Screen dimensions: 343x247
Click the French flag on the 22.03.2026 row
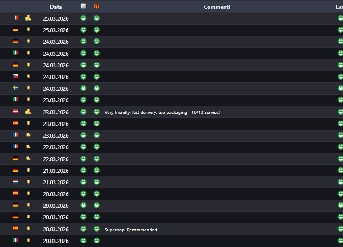point(15,147)
